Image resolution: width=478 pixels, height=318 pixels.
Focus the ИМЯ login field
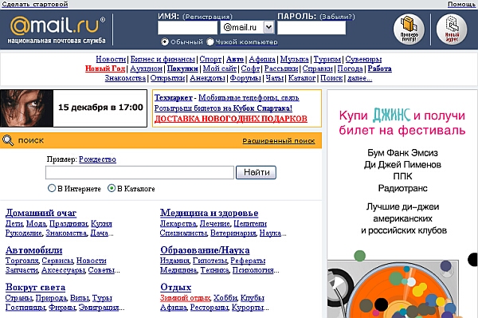coord(187,28)
